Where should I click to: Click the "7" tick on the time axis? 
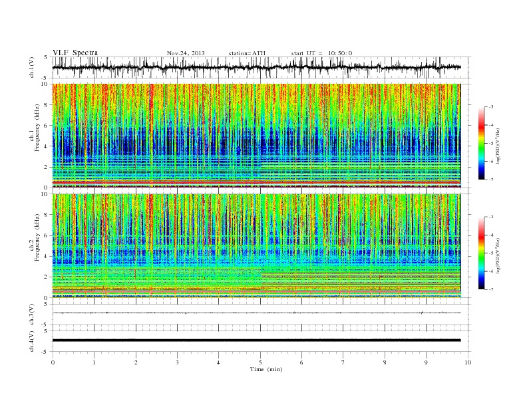click(x=343, y=362)
